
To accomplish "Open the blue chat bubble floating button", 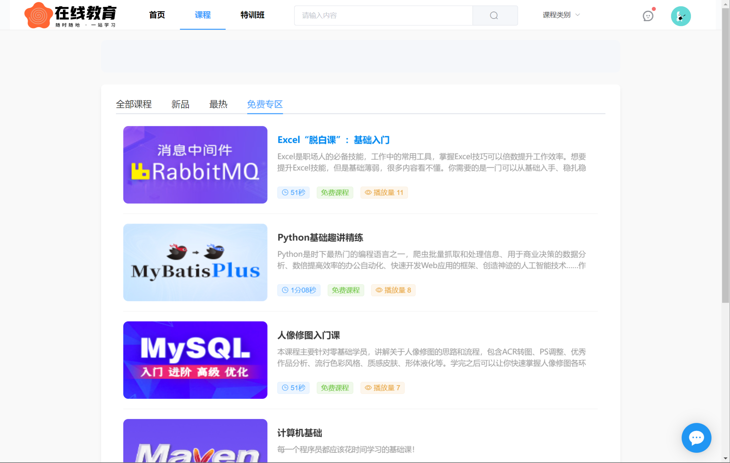I will tap(696, 437).
